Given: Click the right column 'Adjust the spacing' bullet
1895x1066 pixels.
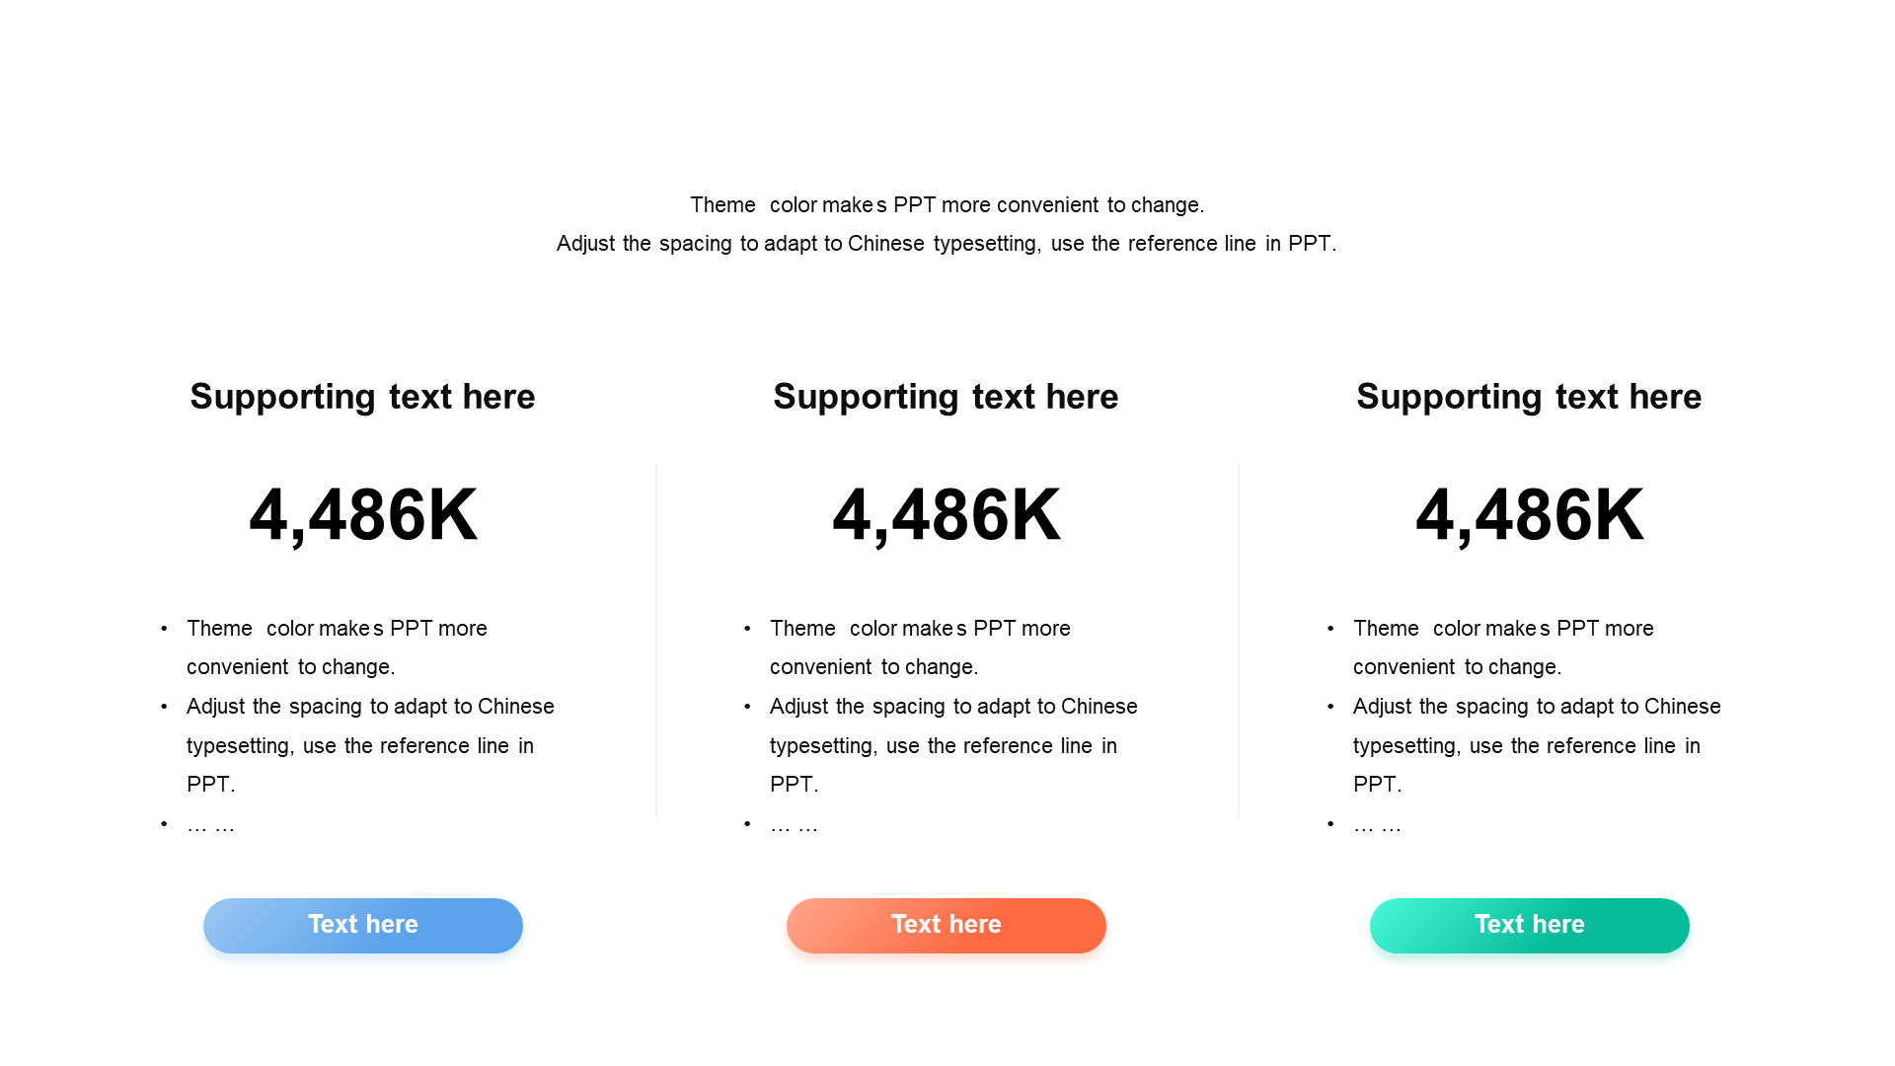Looking at the screenshot, I should click(1537, 745).
